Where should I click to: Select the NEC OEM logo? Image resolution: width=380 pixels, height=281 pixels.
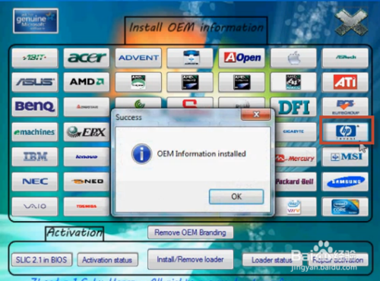35,182
